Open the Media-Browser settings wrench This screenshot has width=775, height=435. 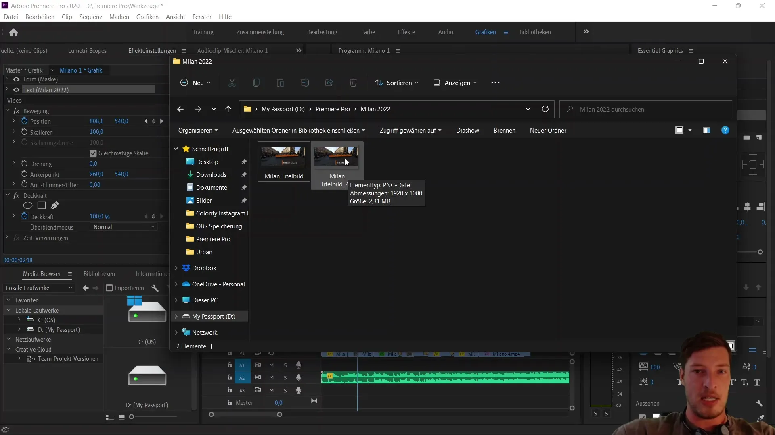click(155, 288)
